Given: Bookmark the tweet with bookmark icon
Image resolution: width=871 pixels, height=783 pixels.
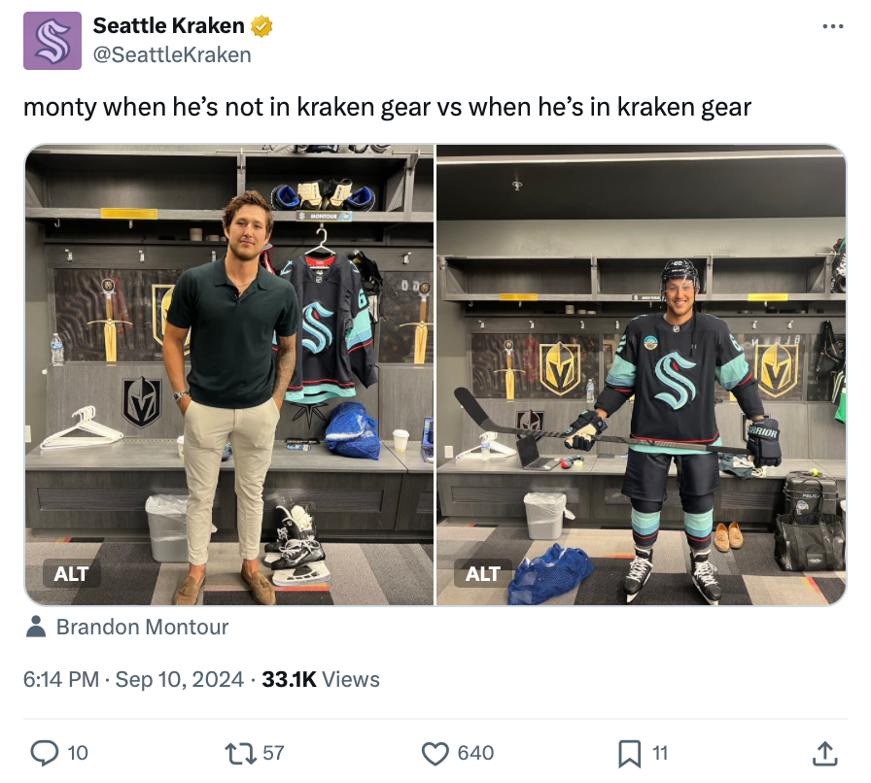Looking at the screenshot, I should (629, 754).
